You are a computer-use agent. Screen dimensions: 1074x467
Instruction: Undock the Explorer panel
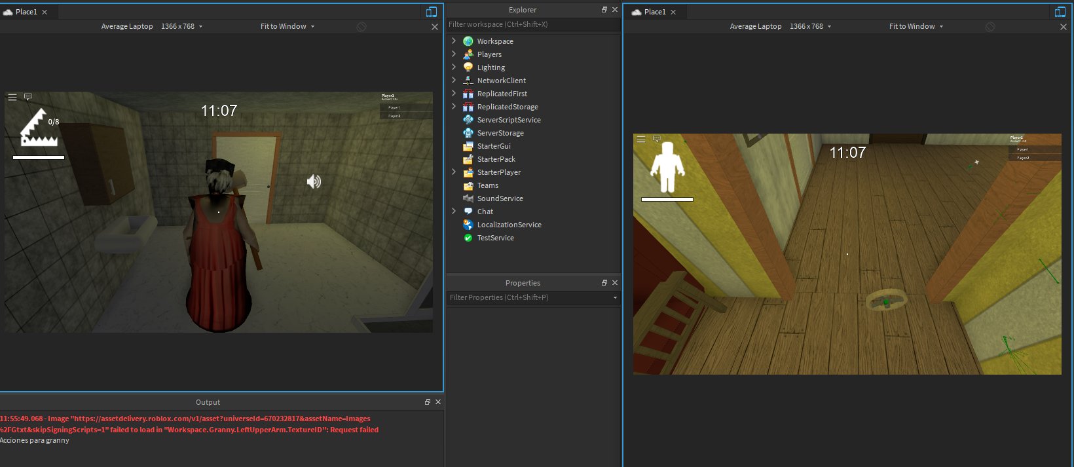pos(604,10)
